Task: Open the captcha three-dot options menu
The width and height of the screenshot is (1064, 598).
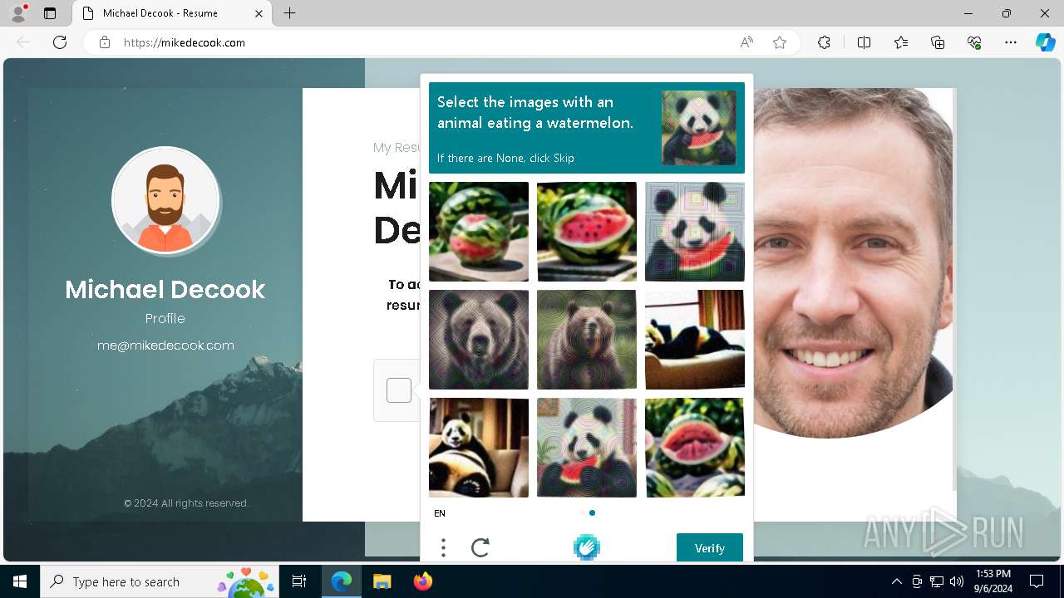Action: (x=443, y=547)
